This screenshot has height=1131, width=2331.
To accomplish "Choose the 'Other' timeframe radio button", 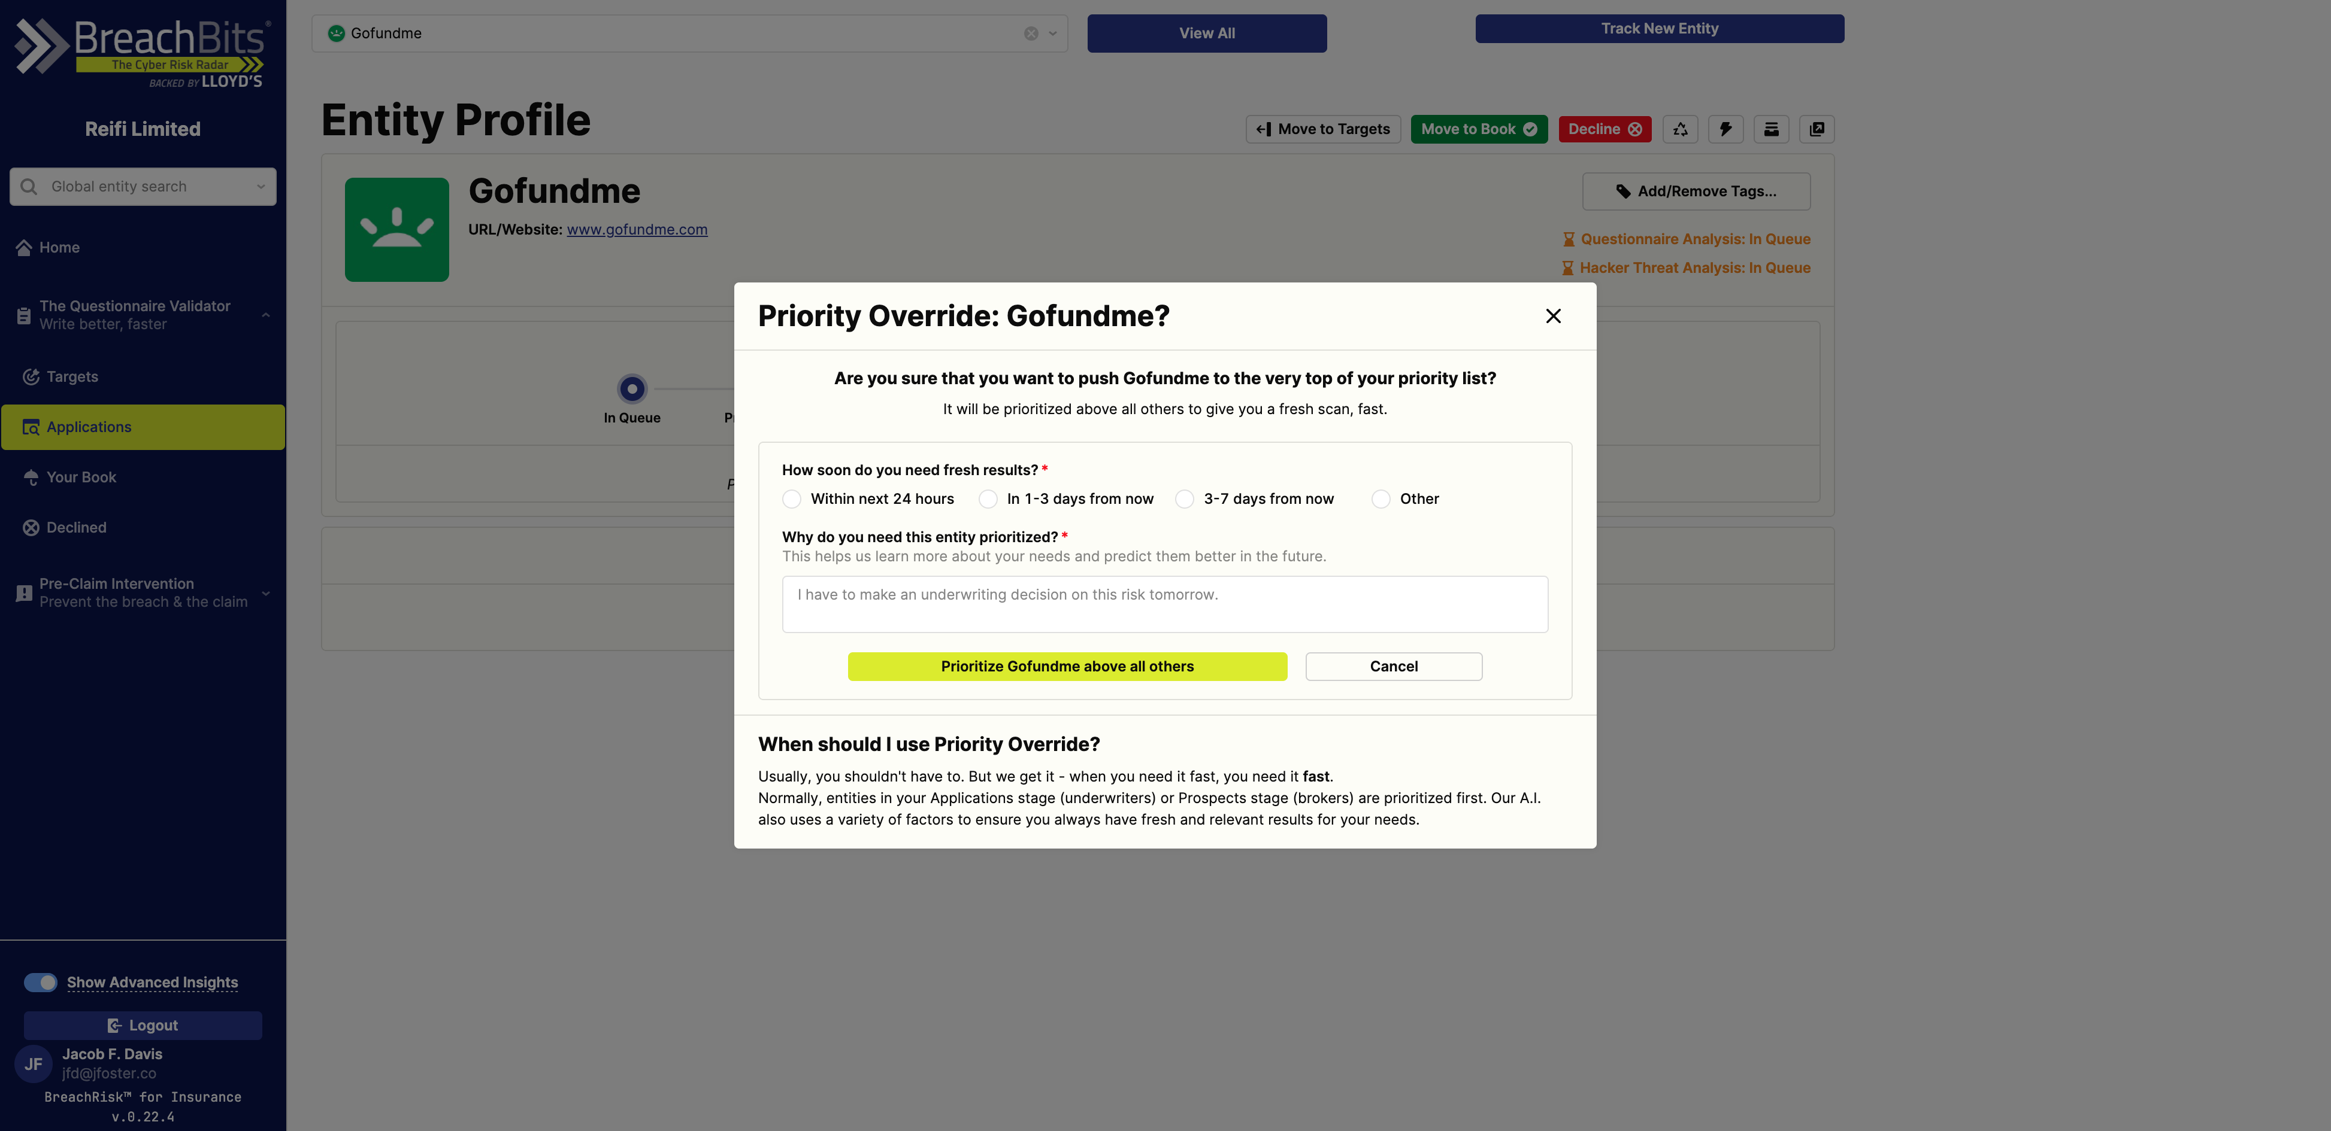I will 1381,499.
